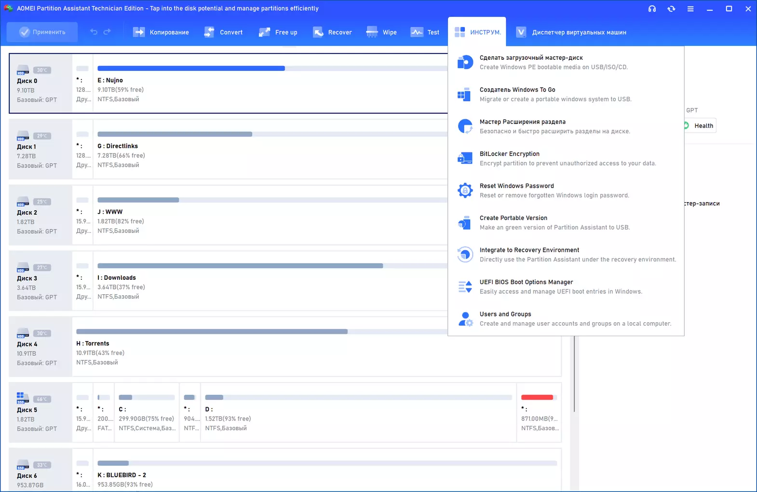Click the headset support icon in title bar
Image resolution: width=757 pixels, height=492 pixels.
click(652, 9)
